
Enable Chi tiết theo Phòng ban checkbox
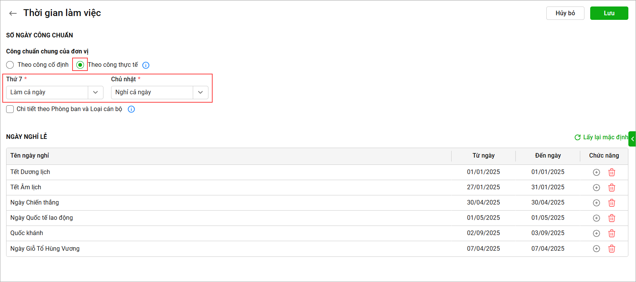10,109
